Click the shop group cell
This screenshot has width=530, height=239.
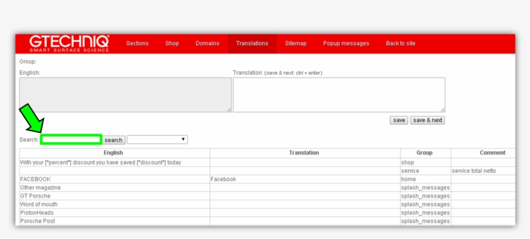[x=425, y=162]
